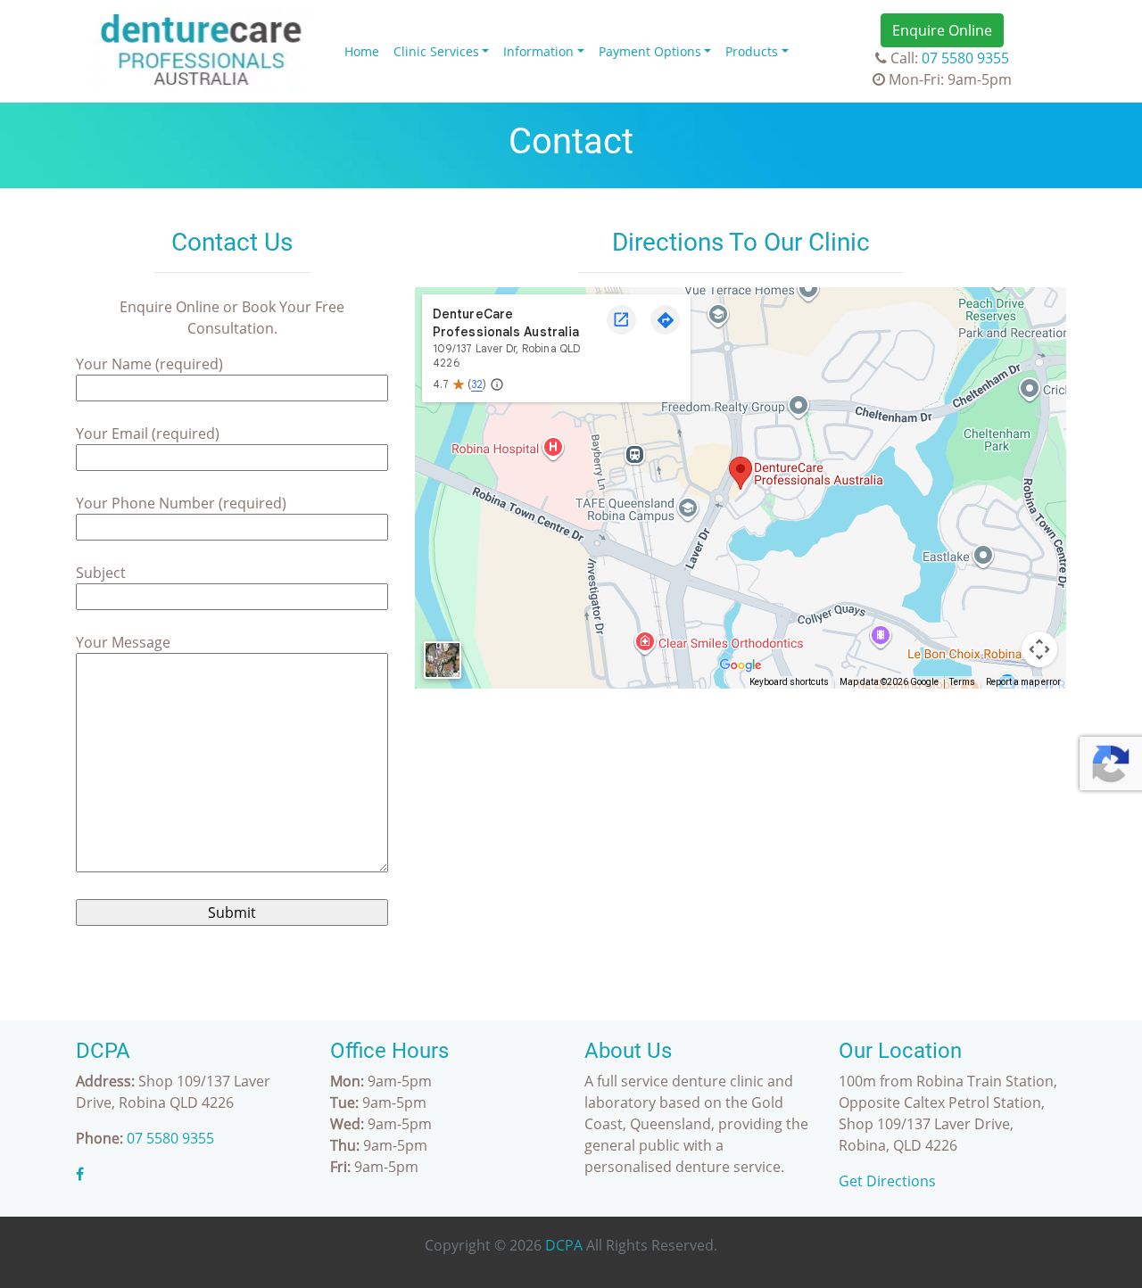Click the Google logo on map
Screen dimensions: 1142x1288
click(741, 665)
